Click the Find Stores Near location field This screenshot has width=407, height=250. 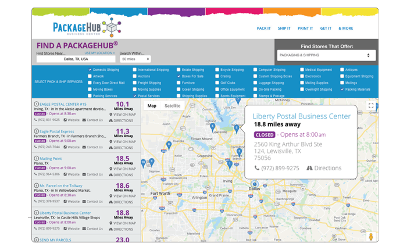[76, 59]
